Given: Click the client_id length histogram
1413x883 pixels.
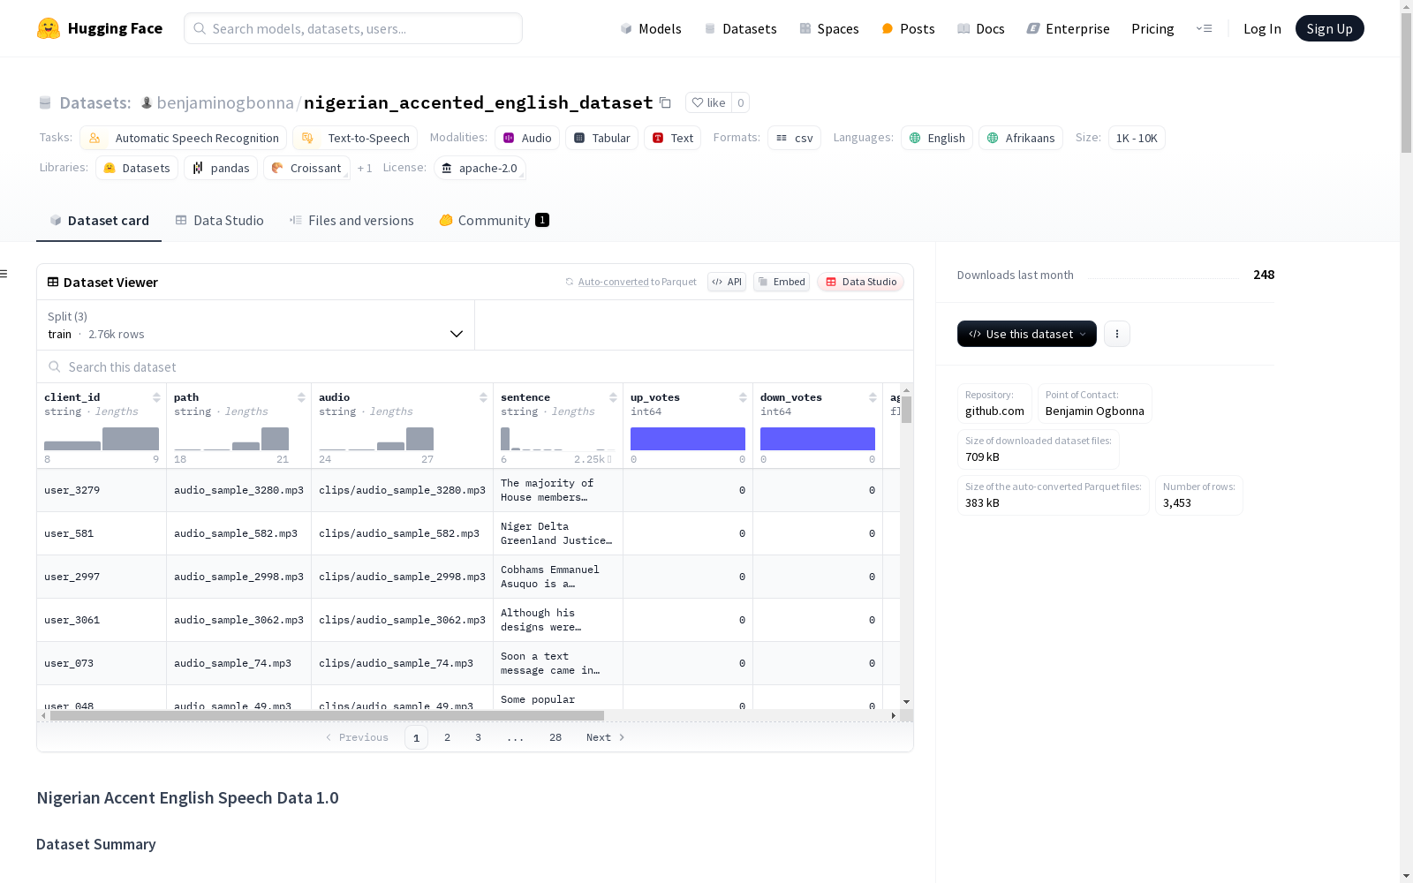Looking at the screenshot, I should tap(102, 439).
